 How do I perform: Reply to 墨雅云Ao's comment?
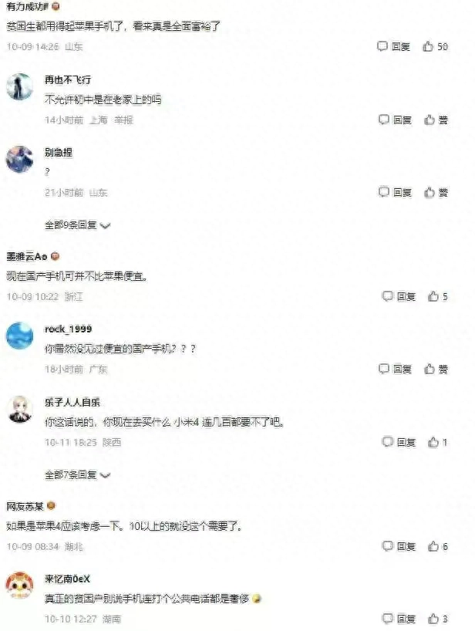tap(398, 296)
